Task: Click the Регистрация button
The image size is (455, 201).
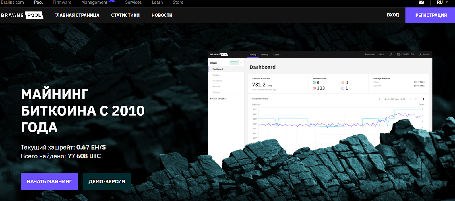Action: pos(431,15)
